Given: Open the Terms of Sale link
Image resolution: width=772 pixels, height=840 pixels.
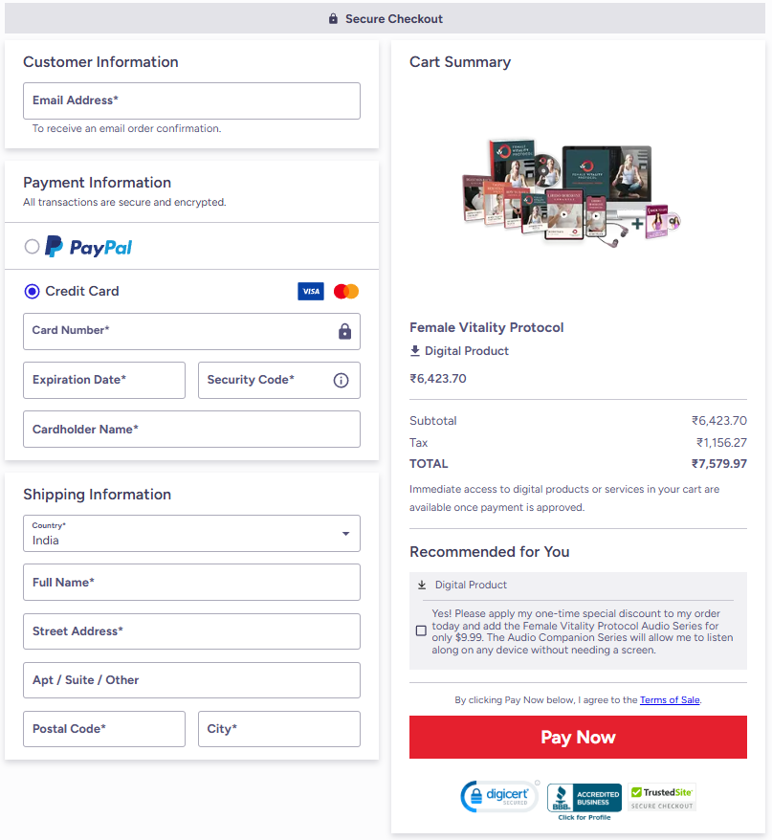Looking at the screenshot, I should [670, 700].
